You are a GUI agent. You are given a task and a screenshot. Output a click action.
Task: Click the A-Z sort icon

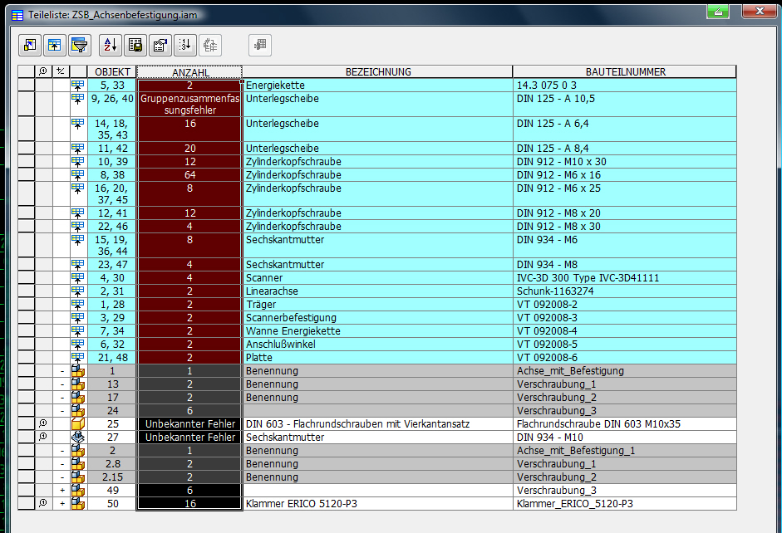tap(110, 45)
